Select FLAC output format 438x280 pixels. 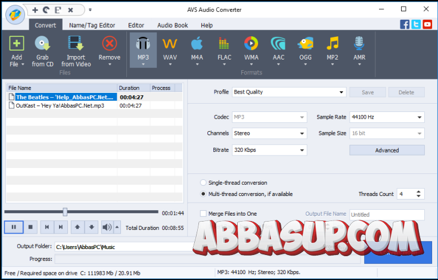point(224,50)
